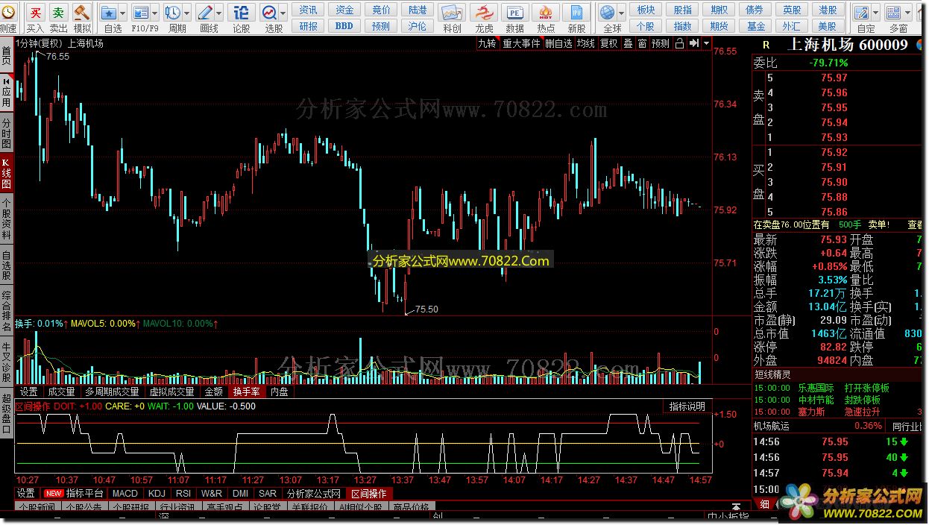The height and width of the screenshot is (525, 929).
Task: Expand the 周期 period dropdown arrow
Action: point(186,13)
